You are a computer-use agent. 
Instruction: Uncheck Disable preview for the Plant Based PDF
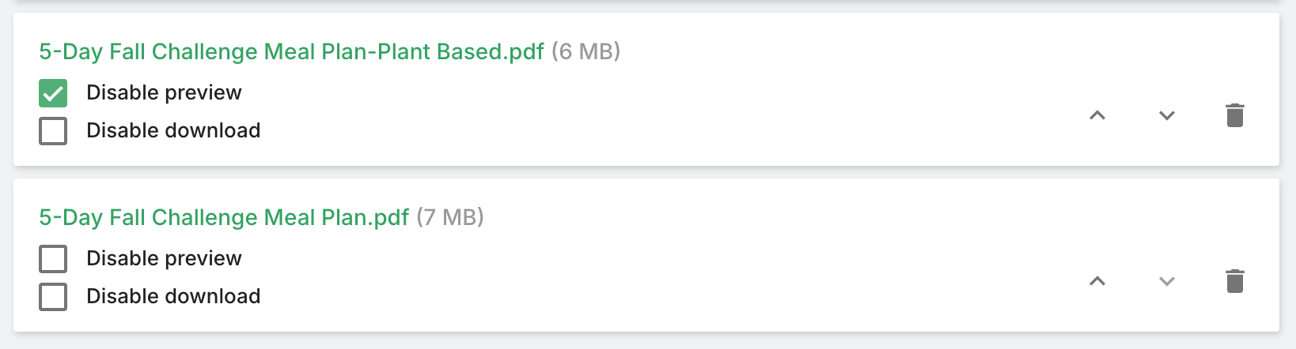(53, 93)
